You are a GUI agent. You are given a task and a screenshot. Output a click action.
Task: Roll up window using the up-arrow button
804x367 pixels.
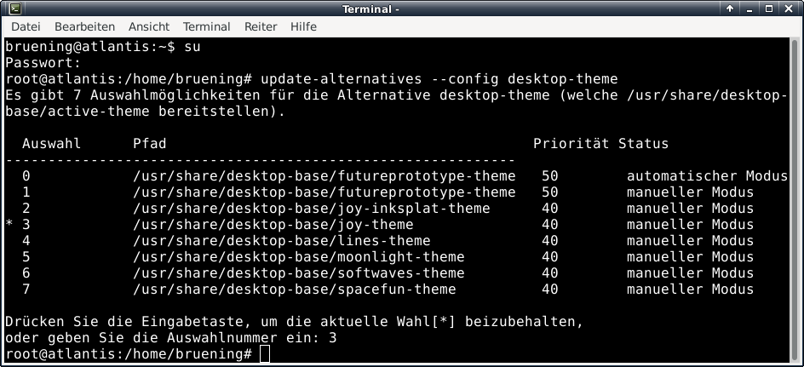point(731,9)
